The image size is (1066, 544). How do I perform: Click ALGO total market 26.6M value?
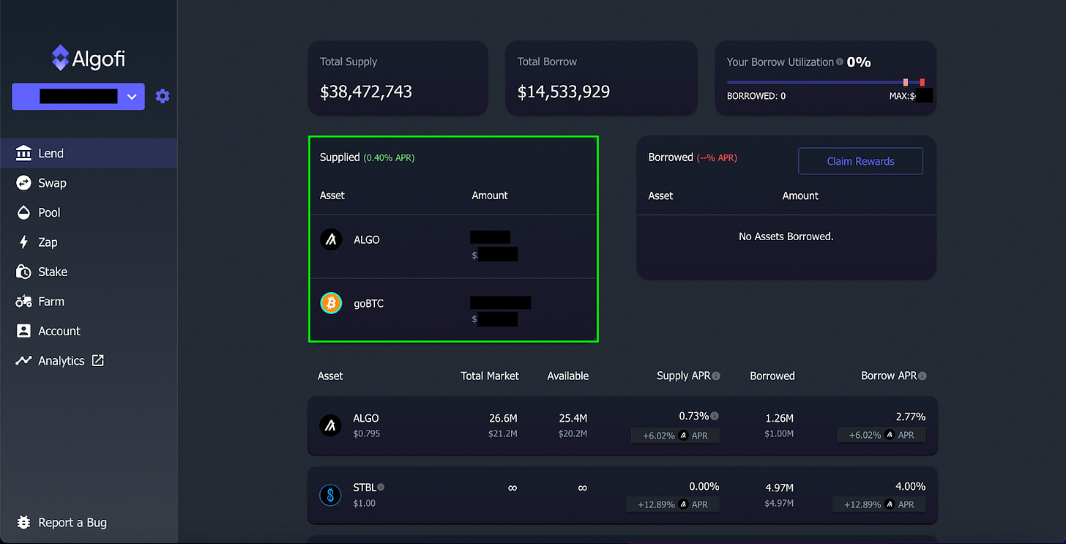coord(503,418)
